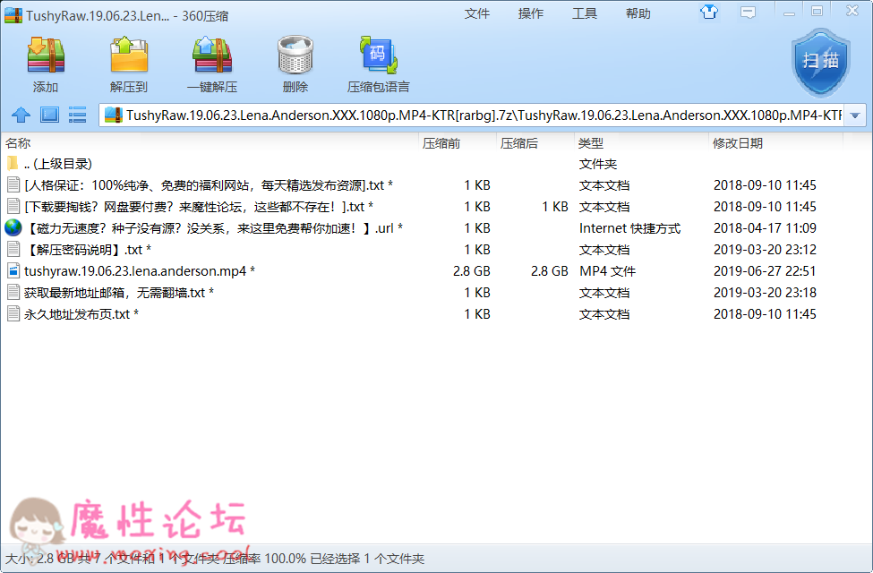Click the 添加 (Add) toolbar icon

coord(44,56)
